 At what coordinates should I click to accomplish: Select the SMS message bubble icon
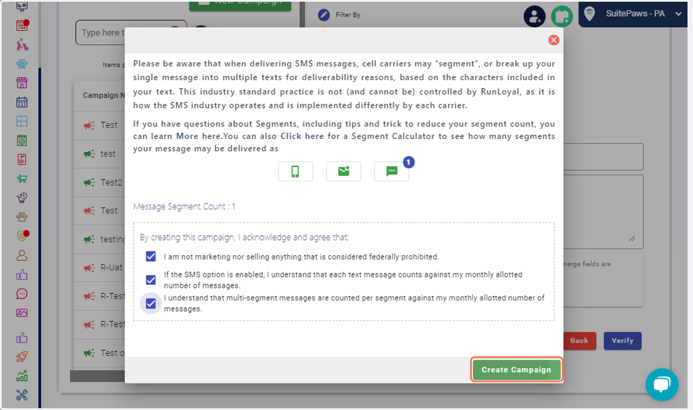pos(392,171)
